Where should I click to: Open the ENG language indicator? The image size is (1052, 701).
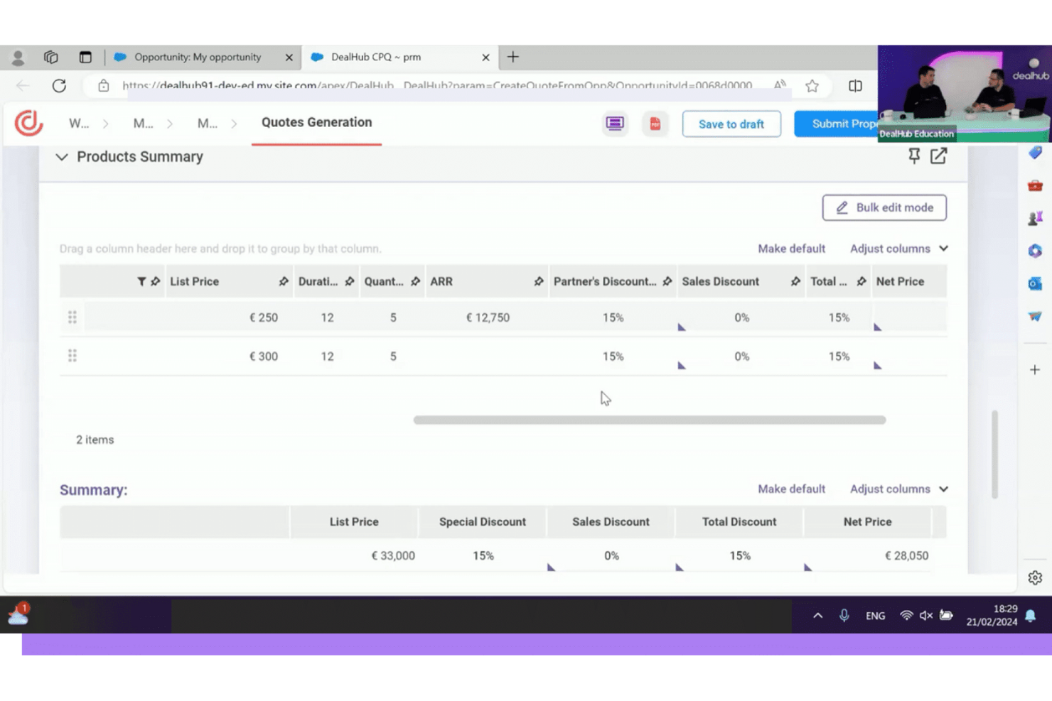coord(875,616)
